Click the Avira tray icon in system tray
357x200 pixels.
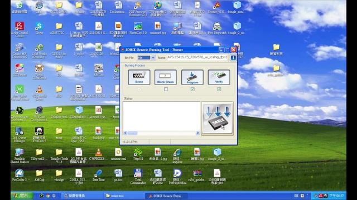[x=321, y=196]
